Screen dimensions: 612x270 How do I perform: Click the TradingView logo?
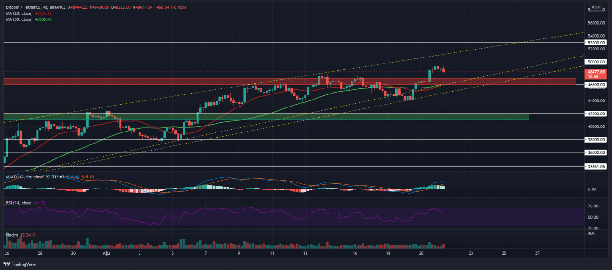[18, 264]
